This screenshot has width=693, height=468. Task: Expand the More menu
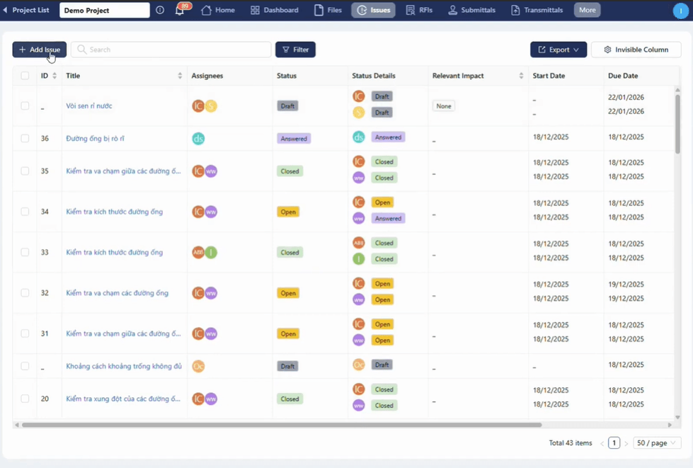pyautogui.click(x=587, y=11)
